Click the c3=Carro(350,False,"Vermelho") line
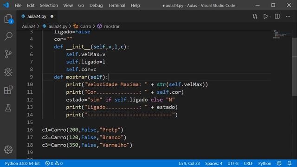Screen dimensions: 297x167 [x=87, y=145]
